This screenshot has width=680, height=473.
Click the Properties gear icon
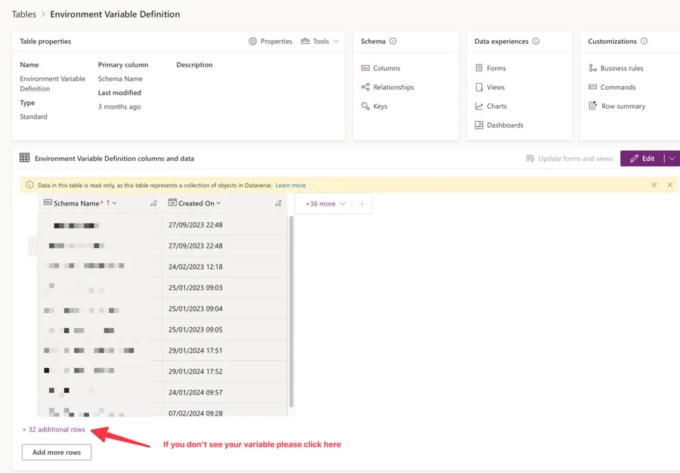[252, 42]
